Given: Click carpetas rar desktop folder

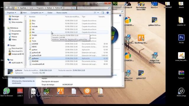Looking at the screenshot, I should (x=181, y=21).
